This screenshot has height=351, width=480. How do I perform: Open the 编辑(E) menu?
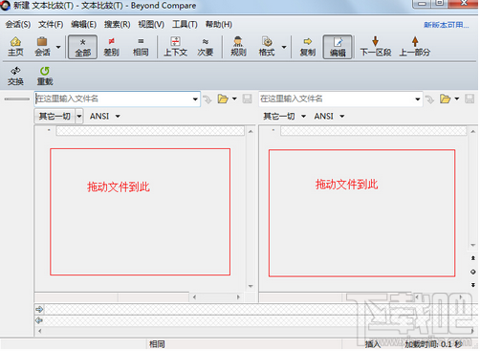coord(83,24)
